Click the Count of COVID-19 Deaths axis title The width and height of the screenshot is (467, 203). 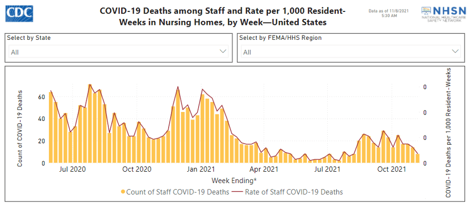coord(20,128)
